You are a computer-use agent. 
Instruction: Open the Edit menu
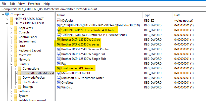(x=12, y=4)
